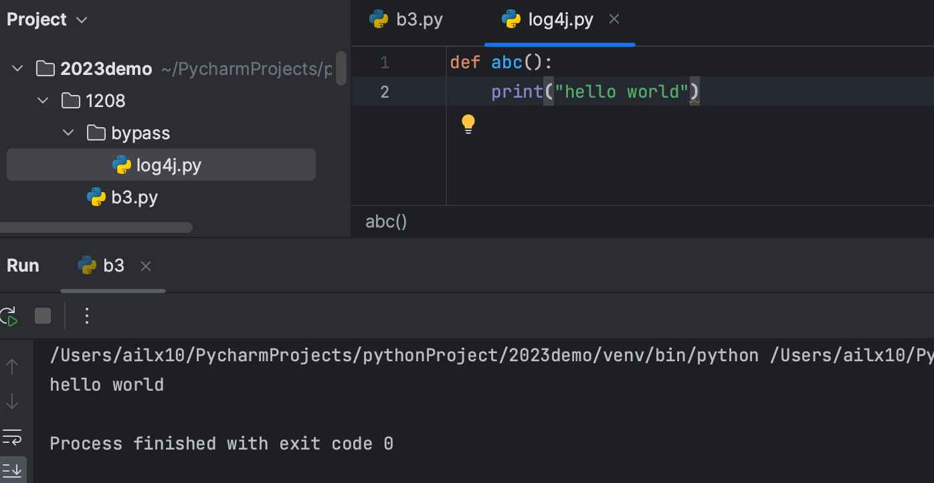
Task: Collapse the bypass folder node
Action: tap(68, 132)
